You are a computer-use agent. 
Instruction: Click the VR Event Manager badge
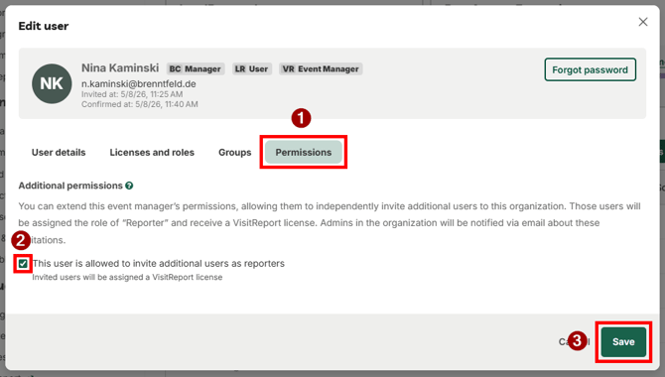321,68
